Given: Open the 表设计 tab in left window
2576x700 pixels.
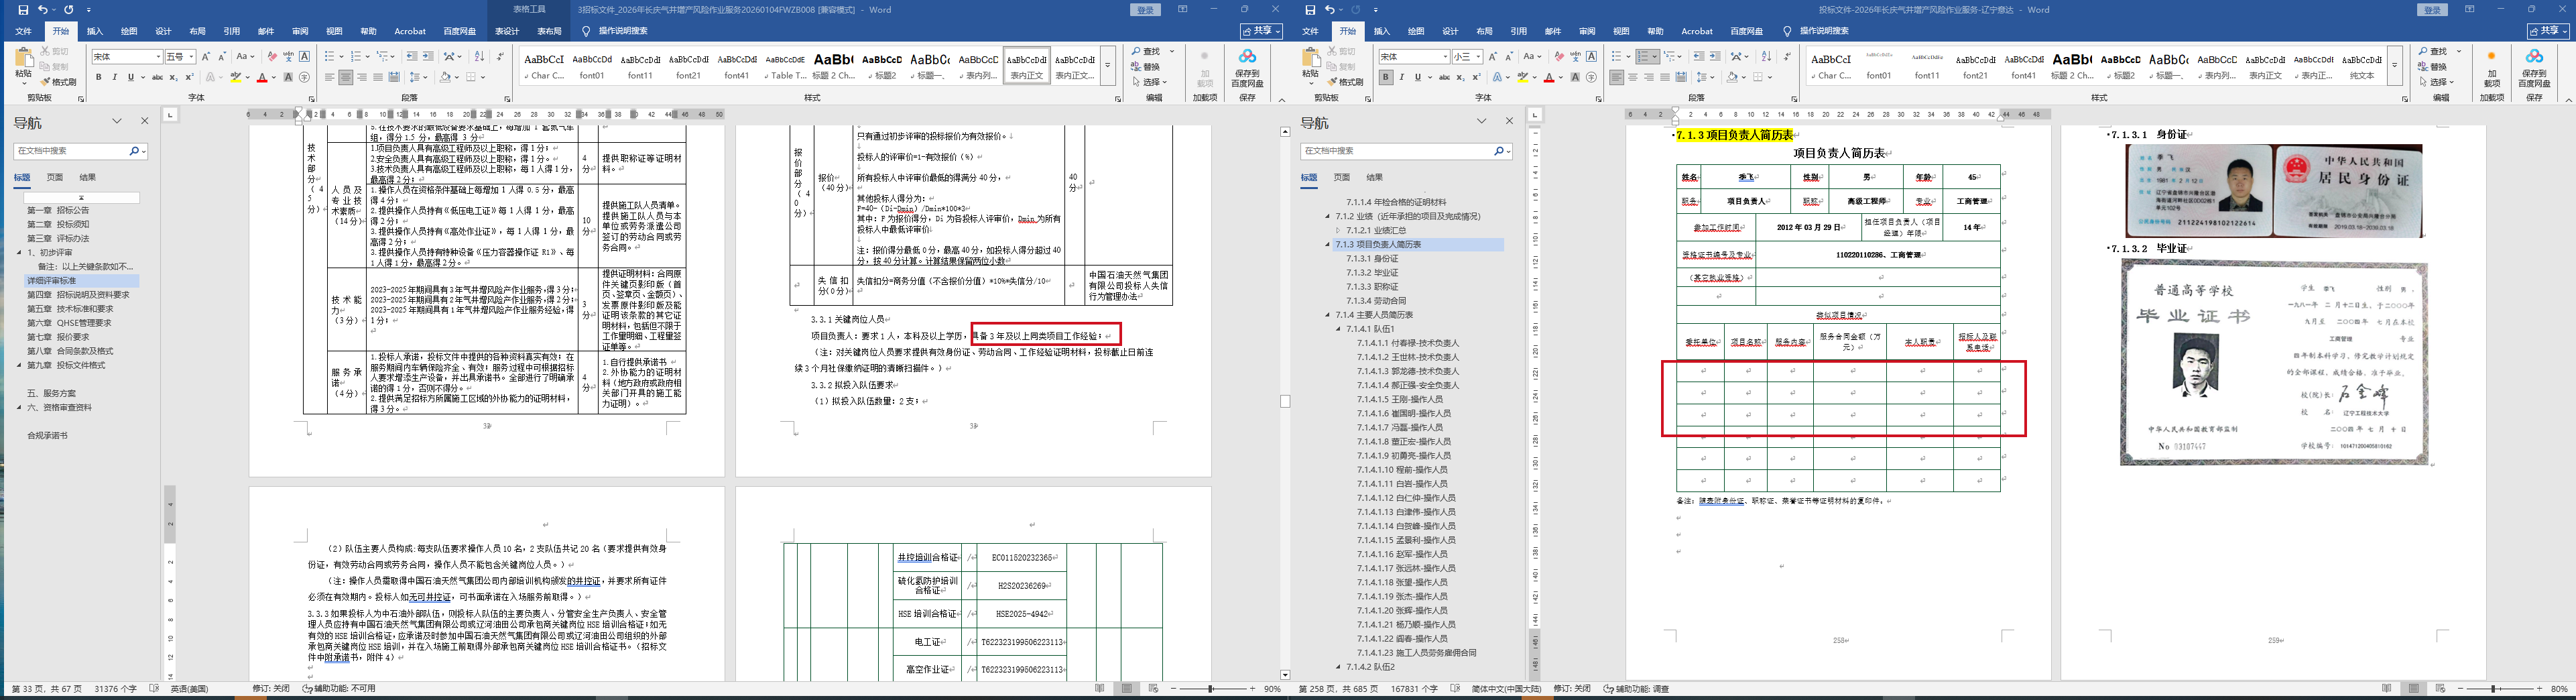Looking at the screenshot, I should click(507, 31).
